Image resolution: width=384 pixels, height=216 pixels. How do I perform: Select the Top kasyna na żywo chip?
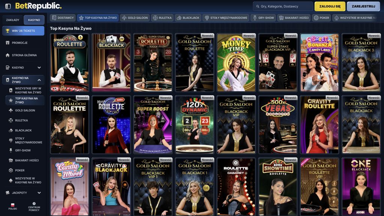[98, 18]
